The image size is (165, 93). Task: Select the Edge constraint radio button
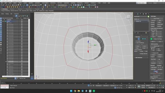pyautogui.click(x=157, y=49)
